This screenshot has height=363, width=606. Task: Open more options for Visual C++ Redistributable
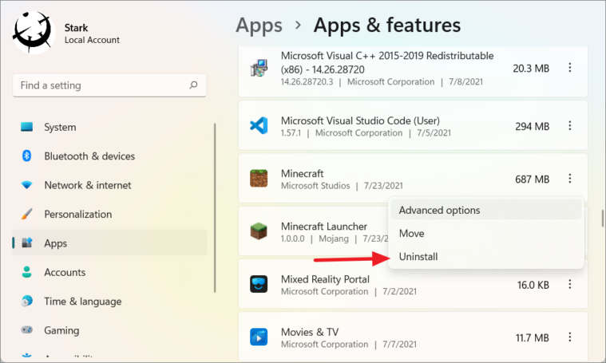[569, 68]
